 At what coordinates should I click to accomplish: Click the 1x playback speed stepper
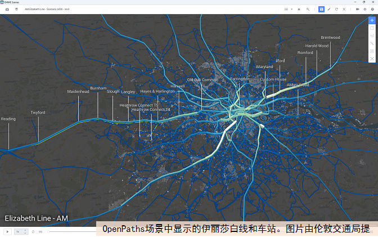pyautogui.click(x=21, y=232)
